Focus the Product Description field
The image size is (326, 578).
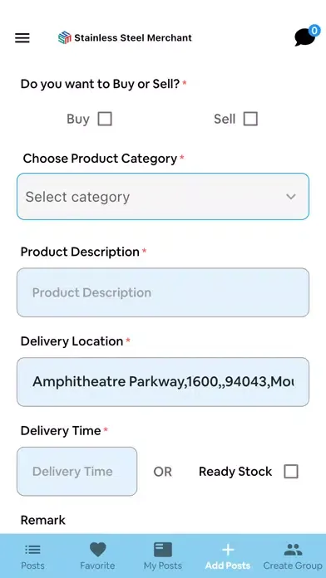pyautogui.click(x=163, y=292)
